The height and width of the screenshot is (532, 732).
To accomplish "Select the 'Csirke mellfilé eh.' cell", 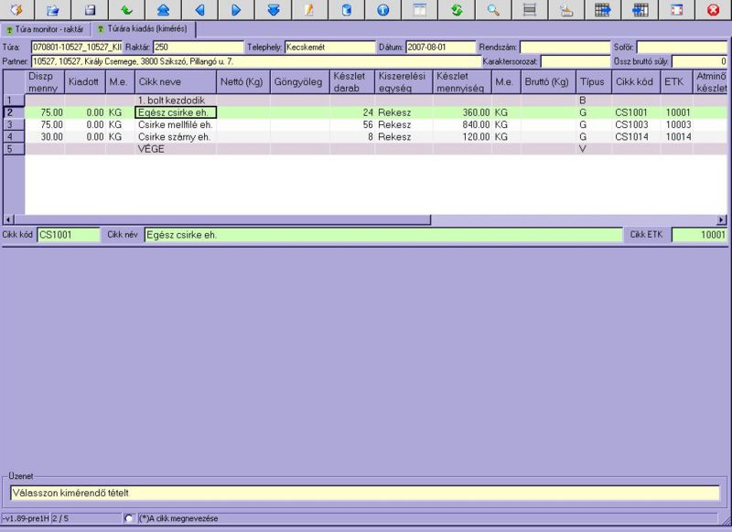I will point(176,124).
